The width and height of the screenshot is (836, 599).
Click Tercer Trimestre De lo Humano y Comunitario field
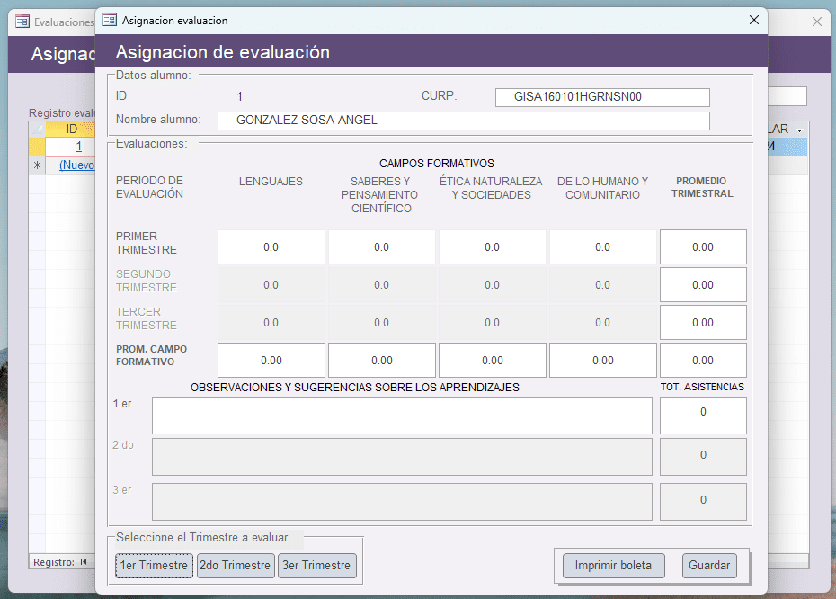[603, 323]
